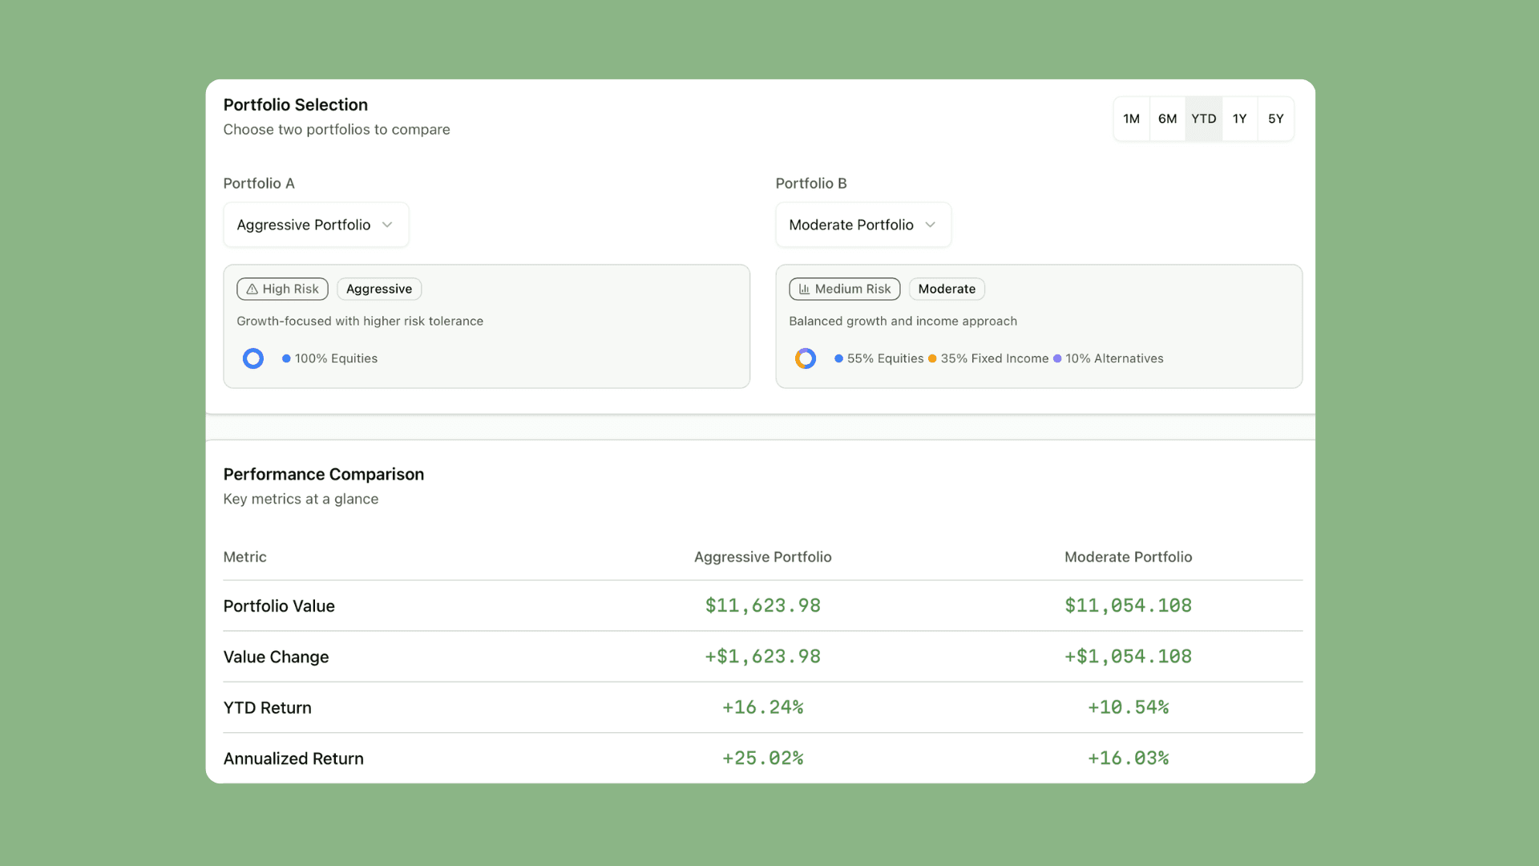Select the YTD time range
1539x866 pixels.
coord(1203,119)
